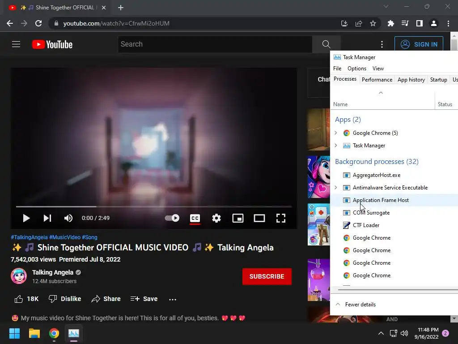Screen dimensions: 458x344
Task: Go back in Chrome
Action: coord(10,23)
